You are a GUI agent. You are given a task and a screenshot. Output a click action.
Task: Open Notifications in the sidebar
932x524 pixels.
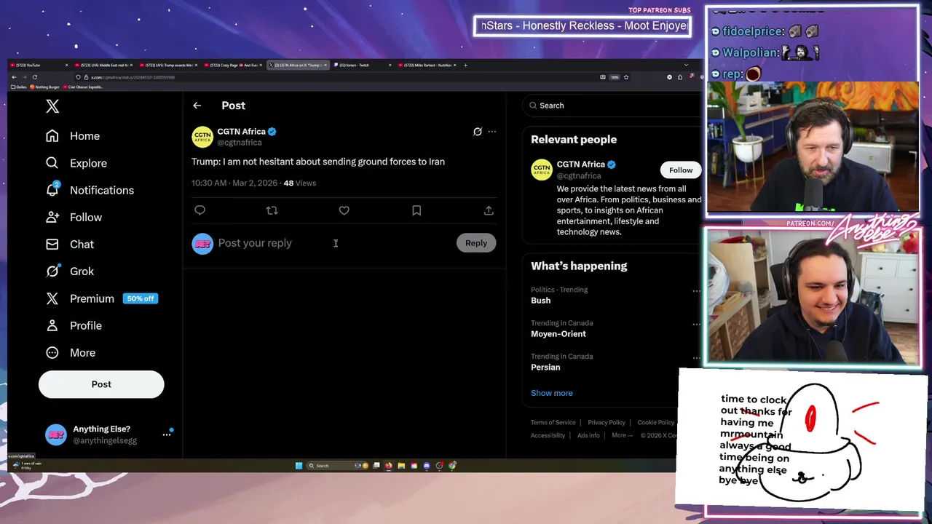point(89,190)
